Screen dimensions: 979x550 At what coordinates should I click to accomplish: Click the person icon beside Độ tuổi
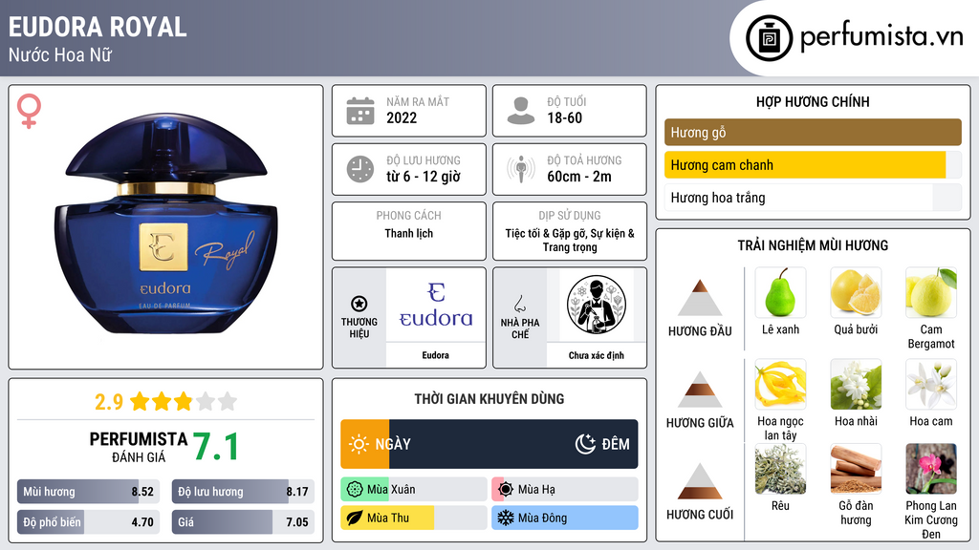[521, 111]
